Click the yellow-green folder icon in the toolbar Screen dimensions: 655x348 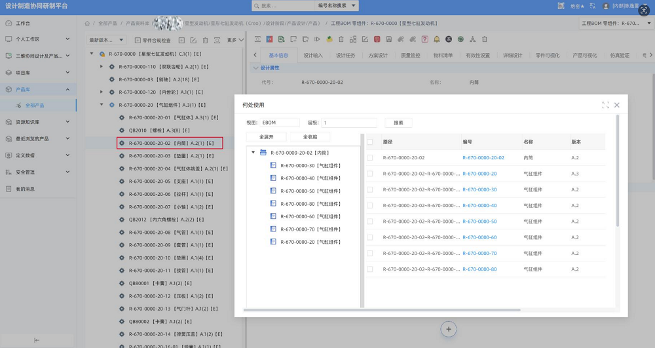[x=329, y=39]
